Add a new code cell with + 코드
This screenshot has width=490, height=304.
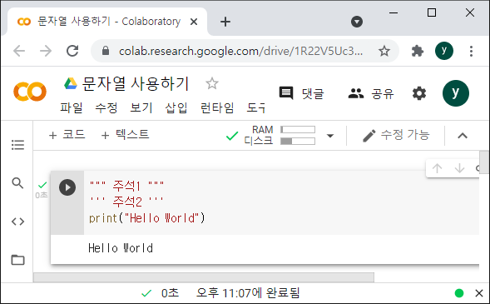(x=67, y=135)
